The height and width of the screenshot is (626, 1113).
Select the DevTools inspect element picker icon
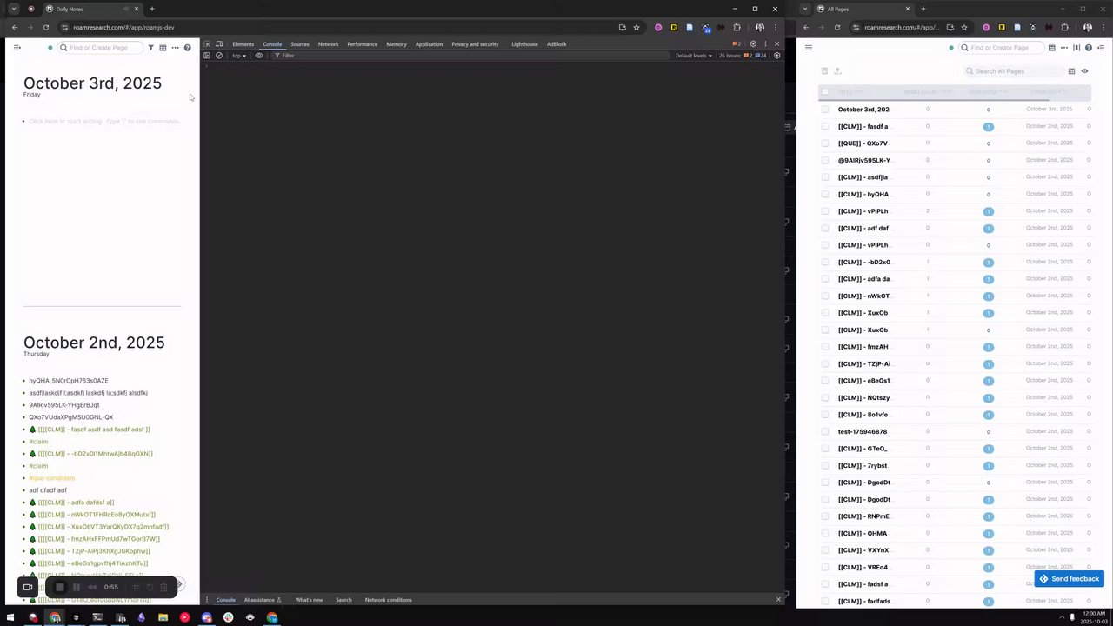pos(207,44)
